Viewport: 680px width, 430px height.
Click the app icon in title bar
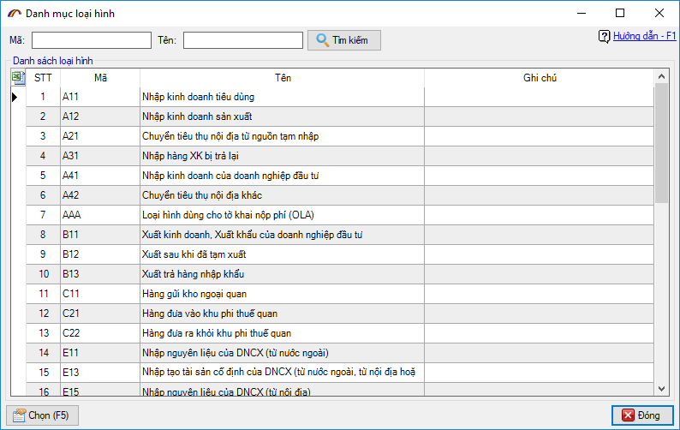tap(14, 14)
